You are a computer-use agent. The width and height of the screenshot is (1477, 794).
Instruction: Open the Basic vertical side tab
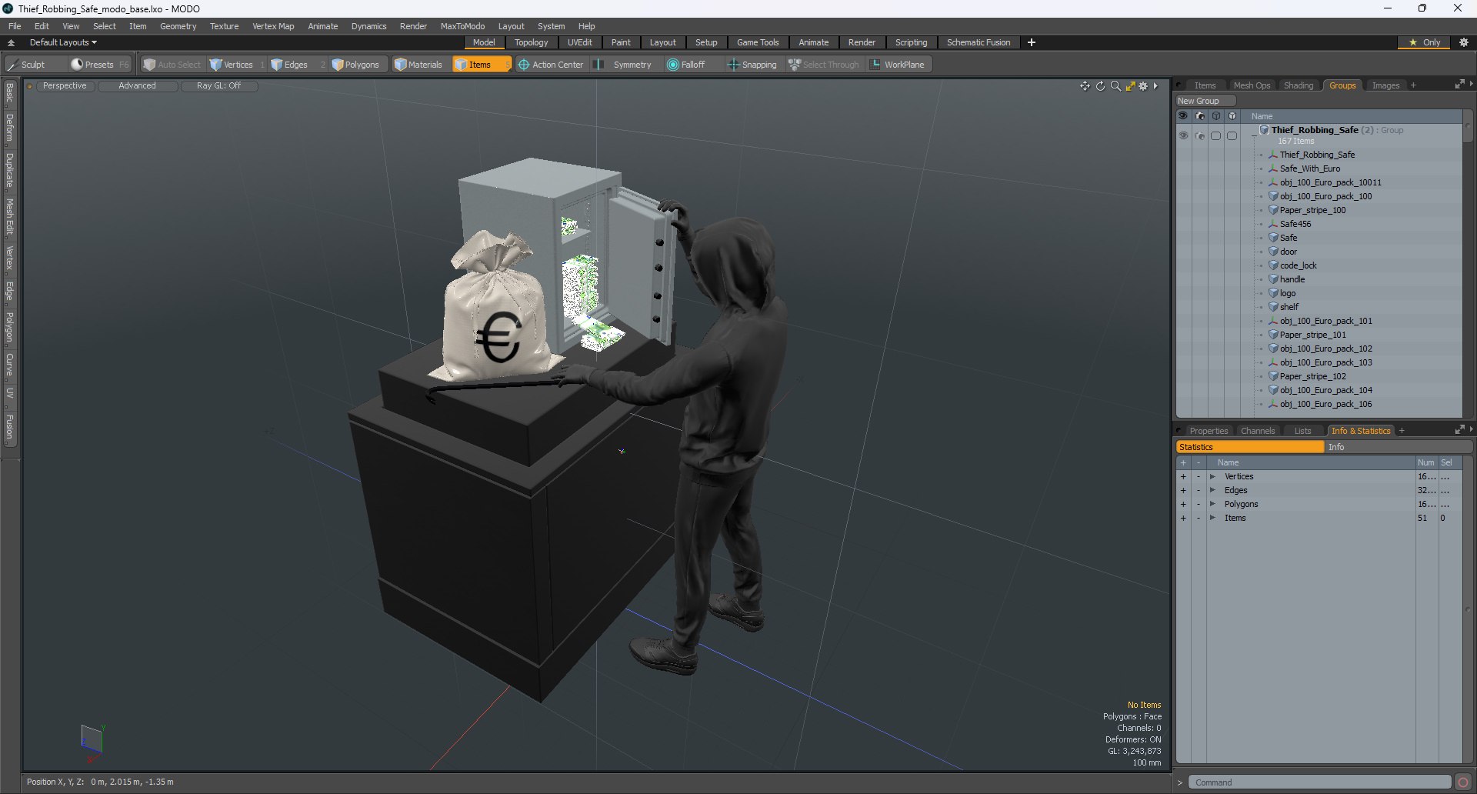click(9, 93)
